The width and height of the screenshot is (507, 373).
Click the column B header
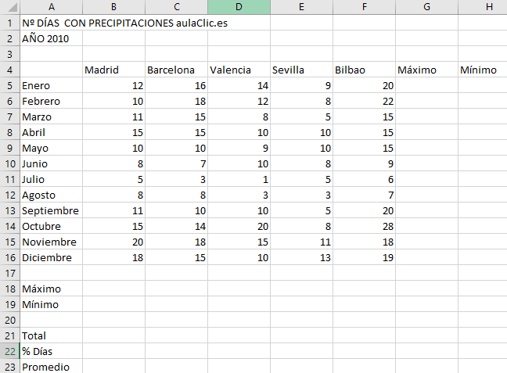(x=114, y=7)
